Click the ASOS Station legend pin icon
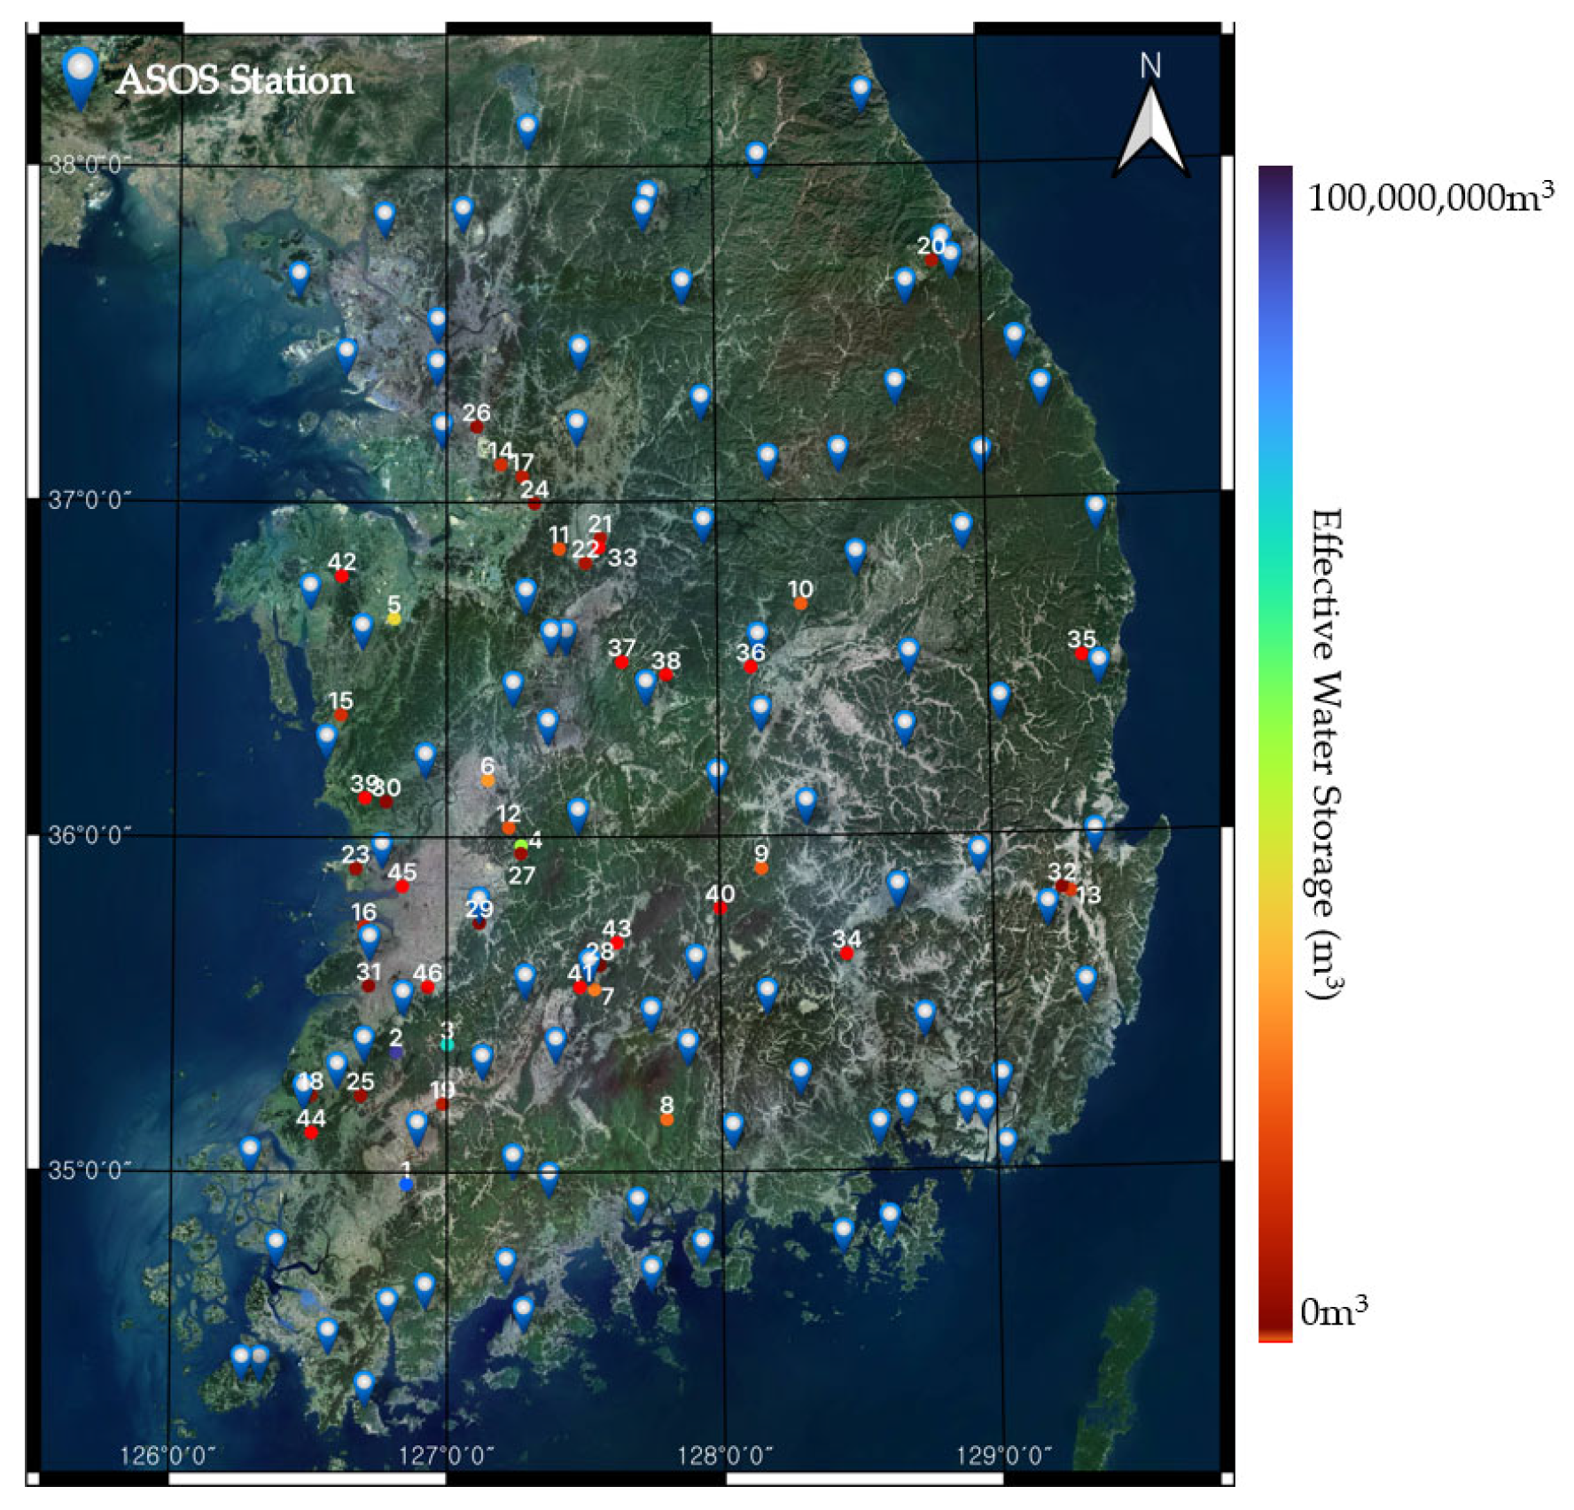Screen dimensions: 1574x1510 tap(81, 75)
